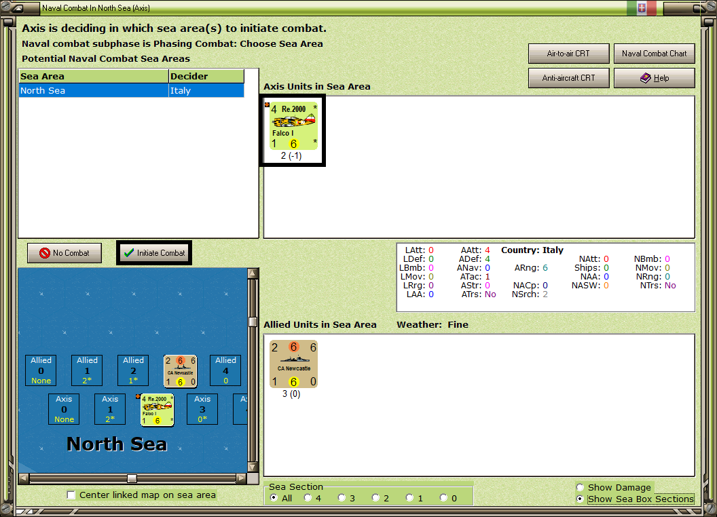Viewport: 717px width, 517px height.
Task: Select Show Sea Box Sections option
Action: pyautogui.click(x=581, y=499)
